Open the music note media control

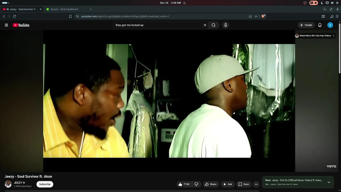[x=332, y=16]
